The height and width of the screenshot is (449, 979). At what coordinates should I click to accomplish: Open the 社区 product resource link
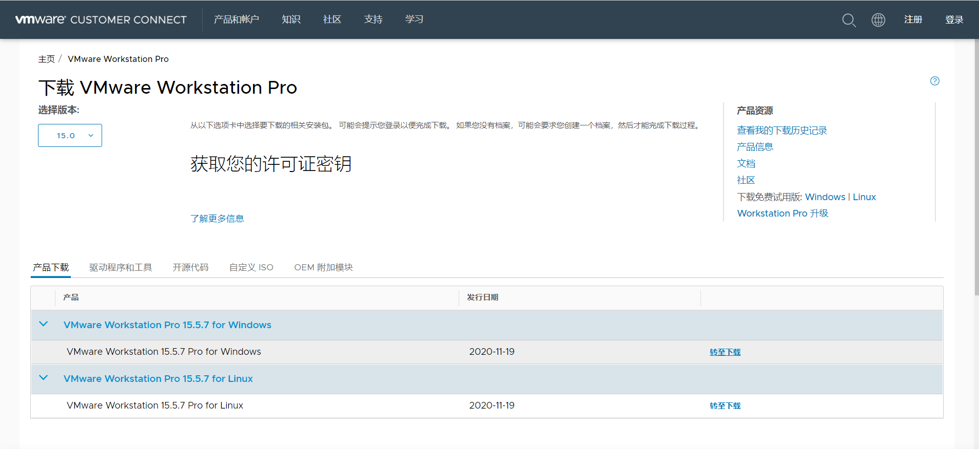pyautogui.click(x=746, y=180)
